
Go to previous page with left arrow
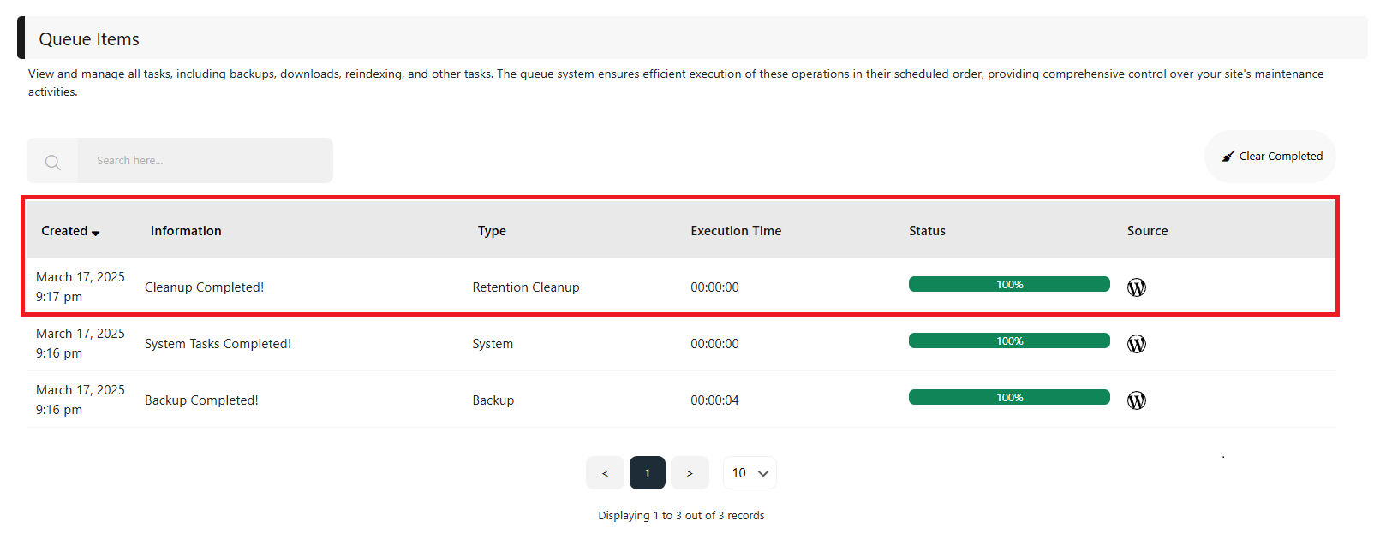click(605, 473)
